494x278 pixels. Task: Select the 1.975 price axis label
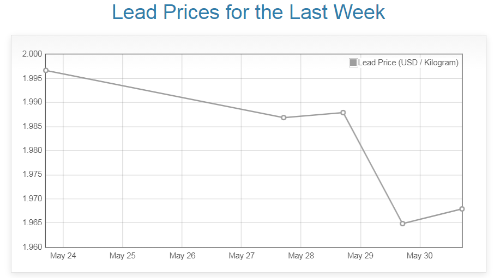click(32, 175)
